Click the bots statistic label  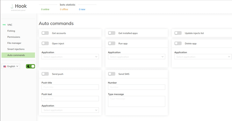[68, 5]
